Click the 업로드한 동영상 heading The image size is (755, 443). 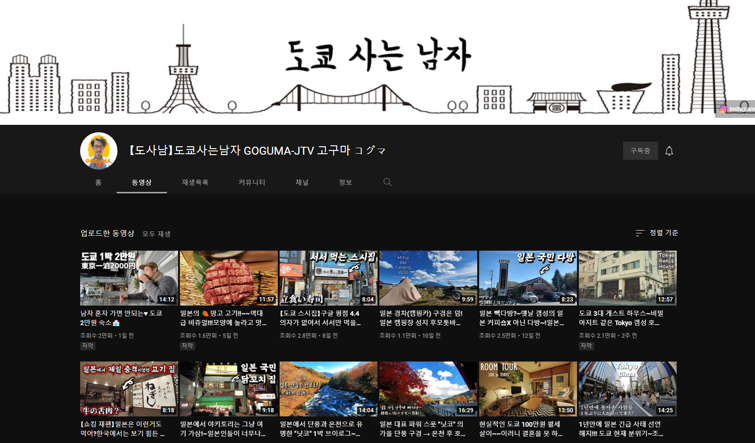point(107,233)
